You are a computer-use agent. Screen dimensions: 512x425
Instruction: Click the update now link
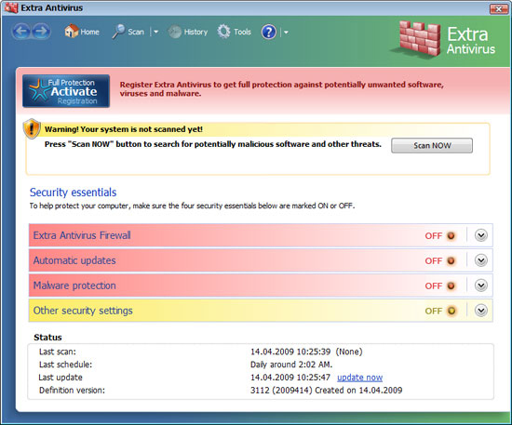[x=359, y=378]
